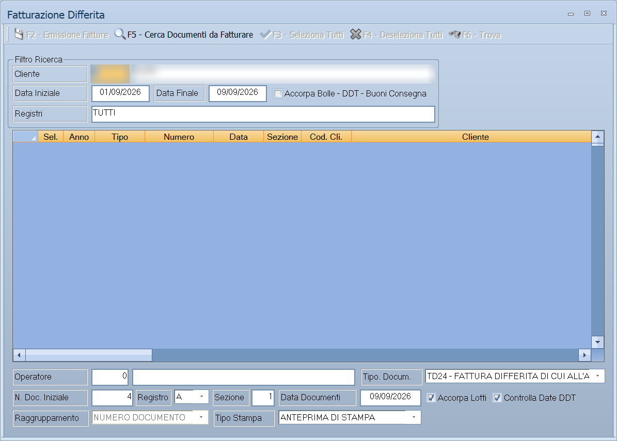Click the Operatore name text field
Screen dimensions: 617x441
point(244,377)
